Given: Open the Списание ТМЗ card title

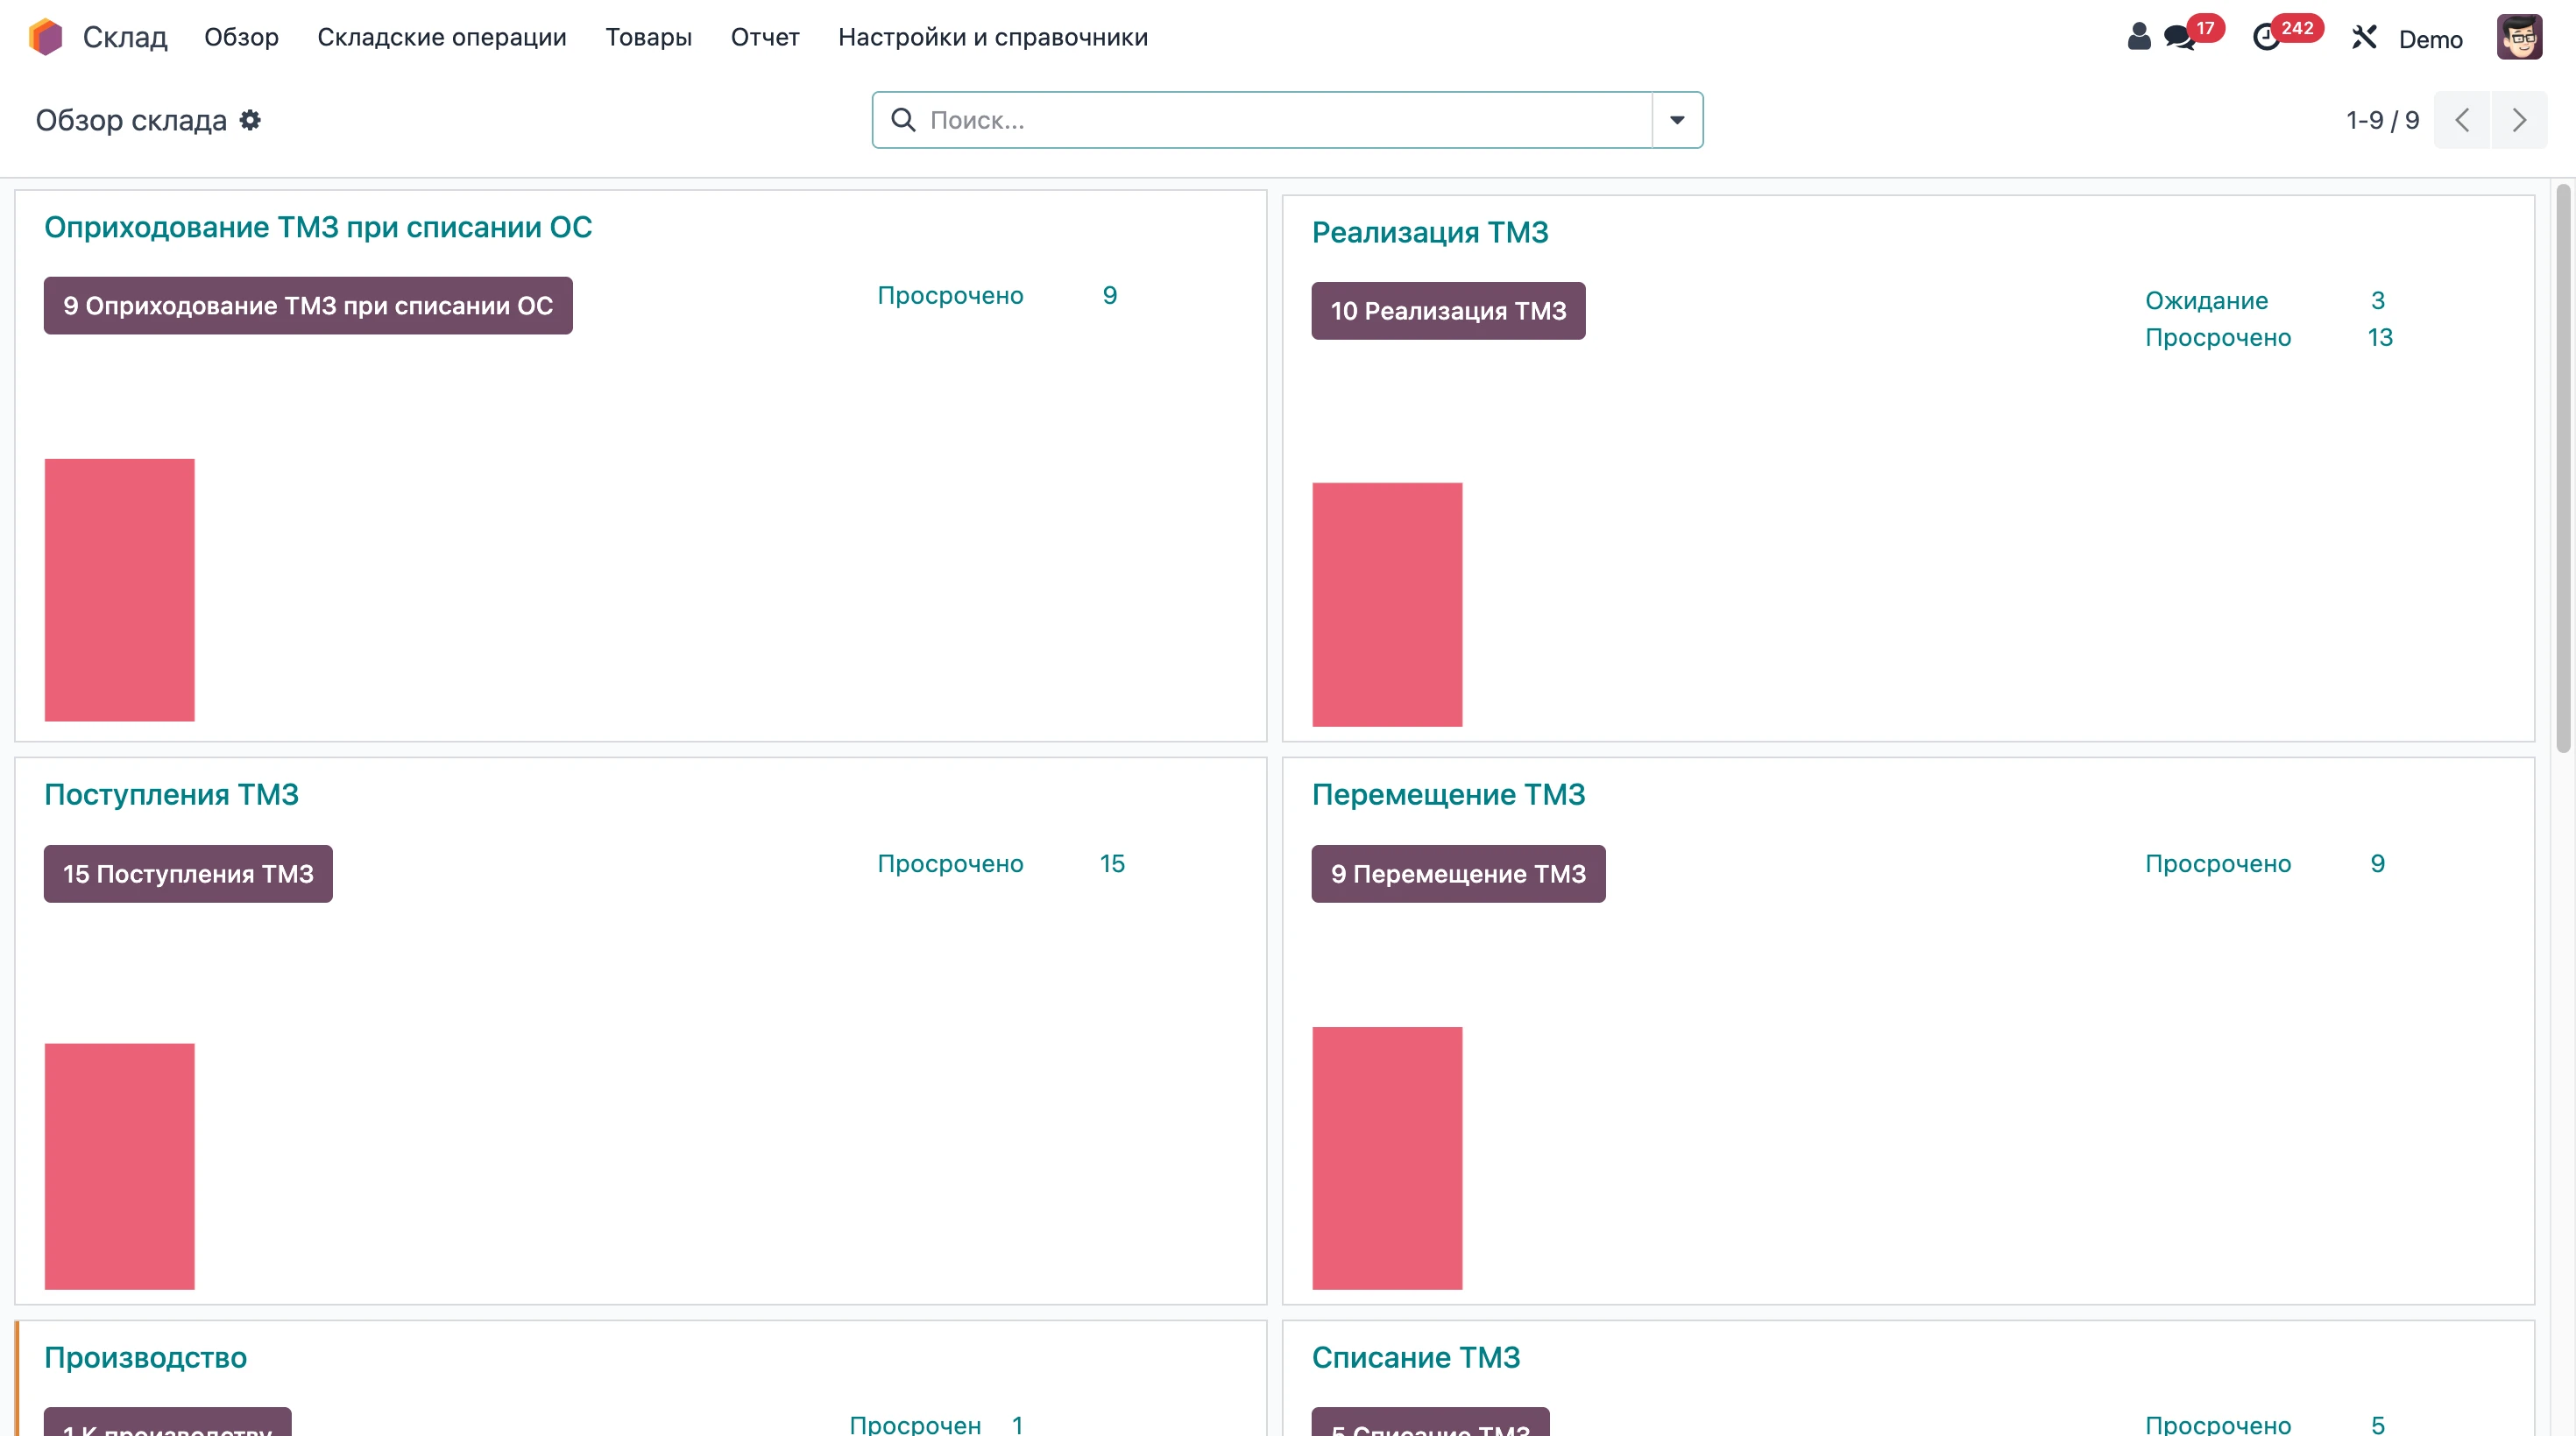Looking at the screenshot, I should (x=1416, y=1357).
